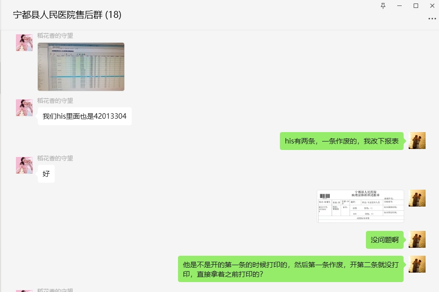
Task: Click avatar beside message '我们his里面也是42013304'
Action: (24, 108)
